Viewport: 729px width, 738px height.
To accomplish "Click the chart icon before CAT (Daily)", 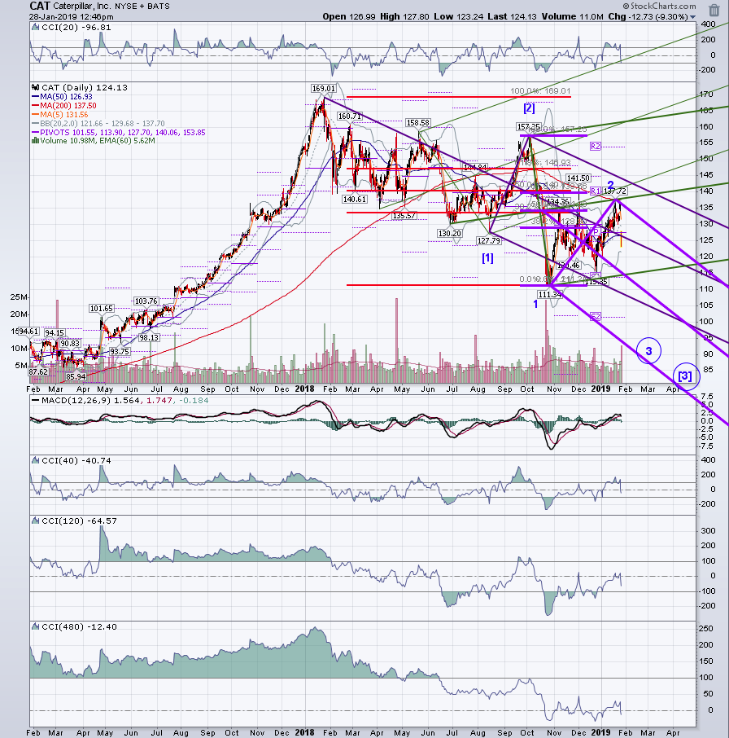I will 36,87.
